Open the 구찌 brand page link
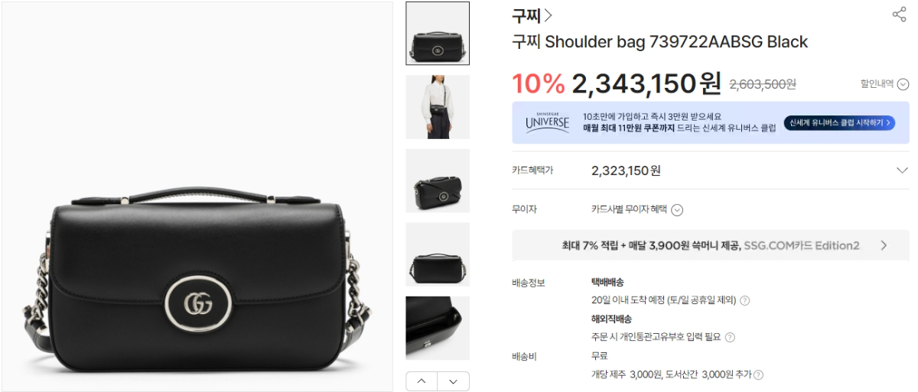The width and height of the screenshot is (918, 392). (532, 15)
